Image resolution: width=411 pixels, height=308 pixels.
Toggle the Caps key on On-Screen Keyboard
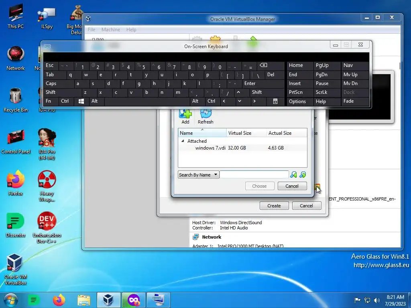[x=59, y=83]
